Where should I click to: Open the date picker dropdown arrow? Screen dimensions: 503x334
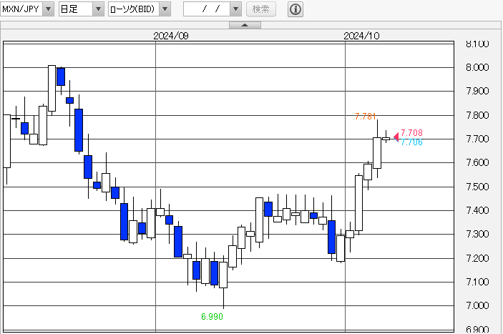[x=236, y=9]
